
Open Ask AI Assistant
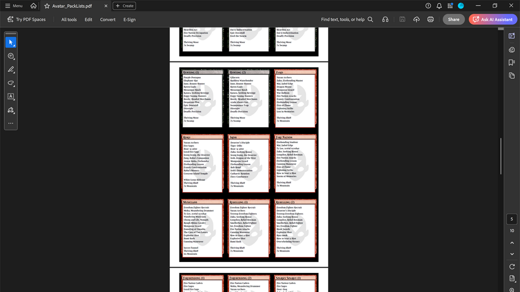[493, 20]
